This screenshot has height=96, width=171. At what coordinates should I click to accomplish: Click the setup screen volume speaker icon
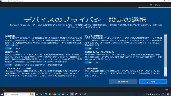tap(167, 90)
